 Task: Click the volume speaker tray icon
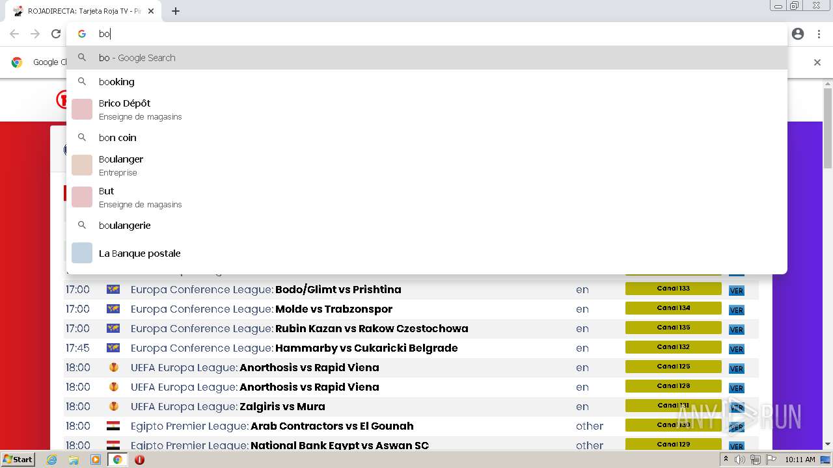point(740,460)
